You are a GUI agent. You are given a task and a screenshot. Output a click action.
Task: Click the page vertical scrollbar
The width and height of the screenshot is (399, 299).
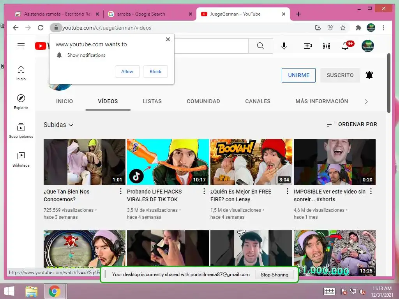point(388,83)
